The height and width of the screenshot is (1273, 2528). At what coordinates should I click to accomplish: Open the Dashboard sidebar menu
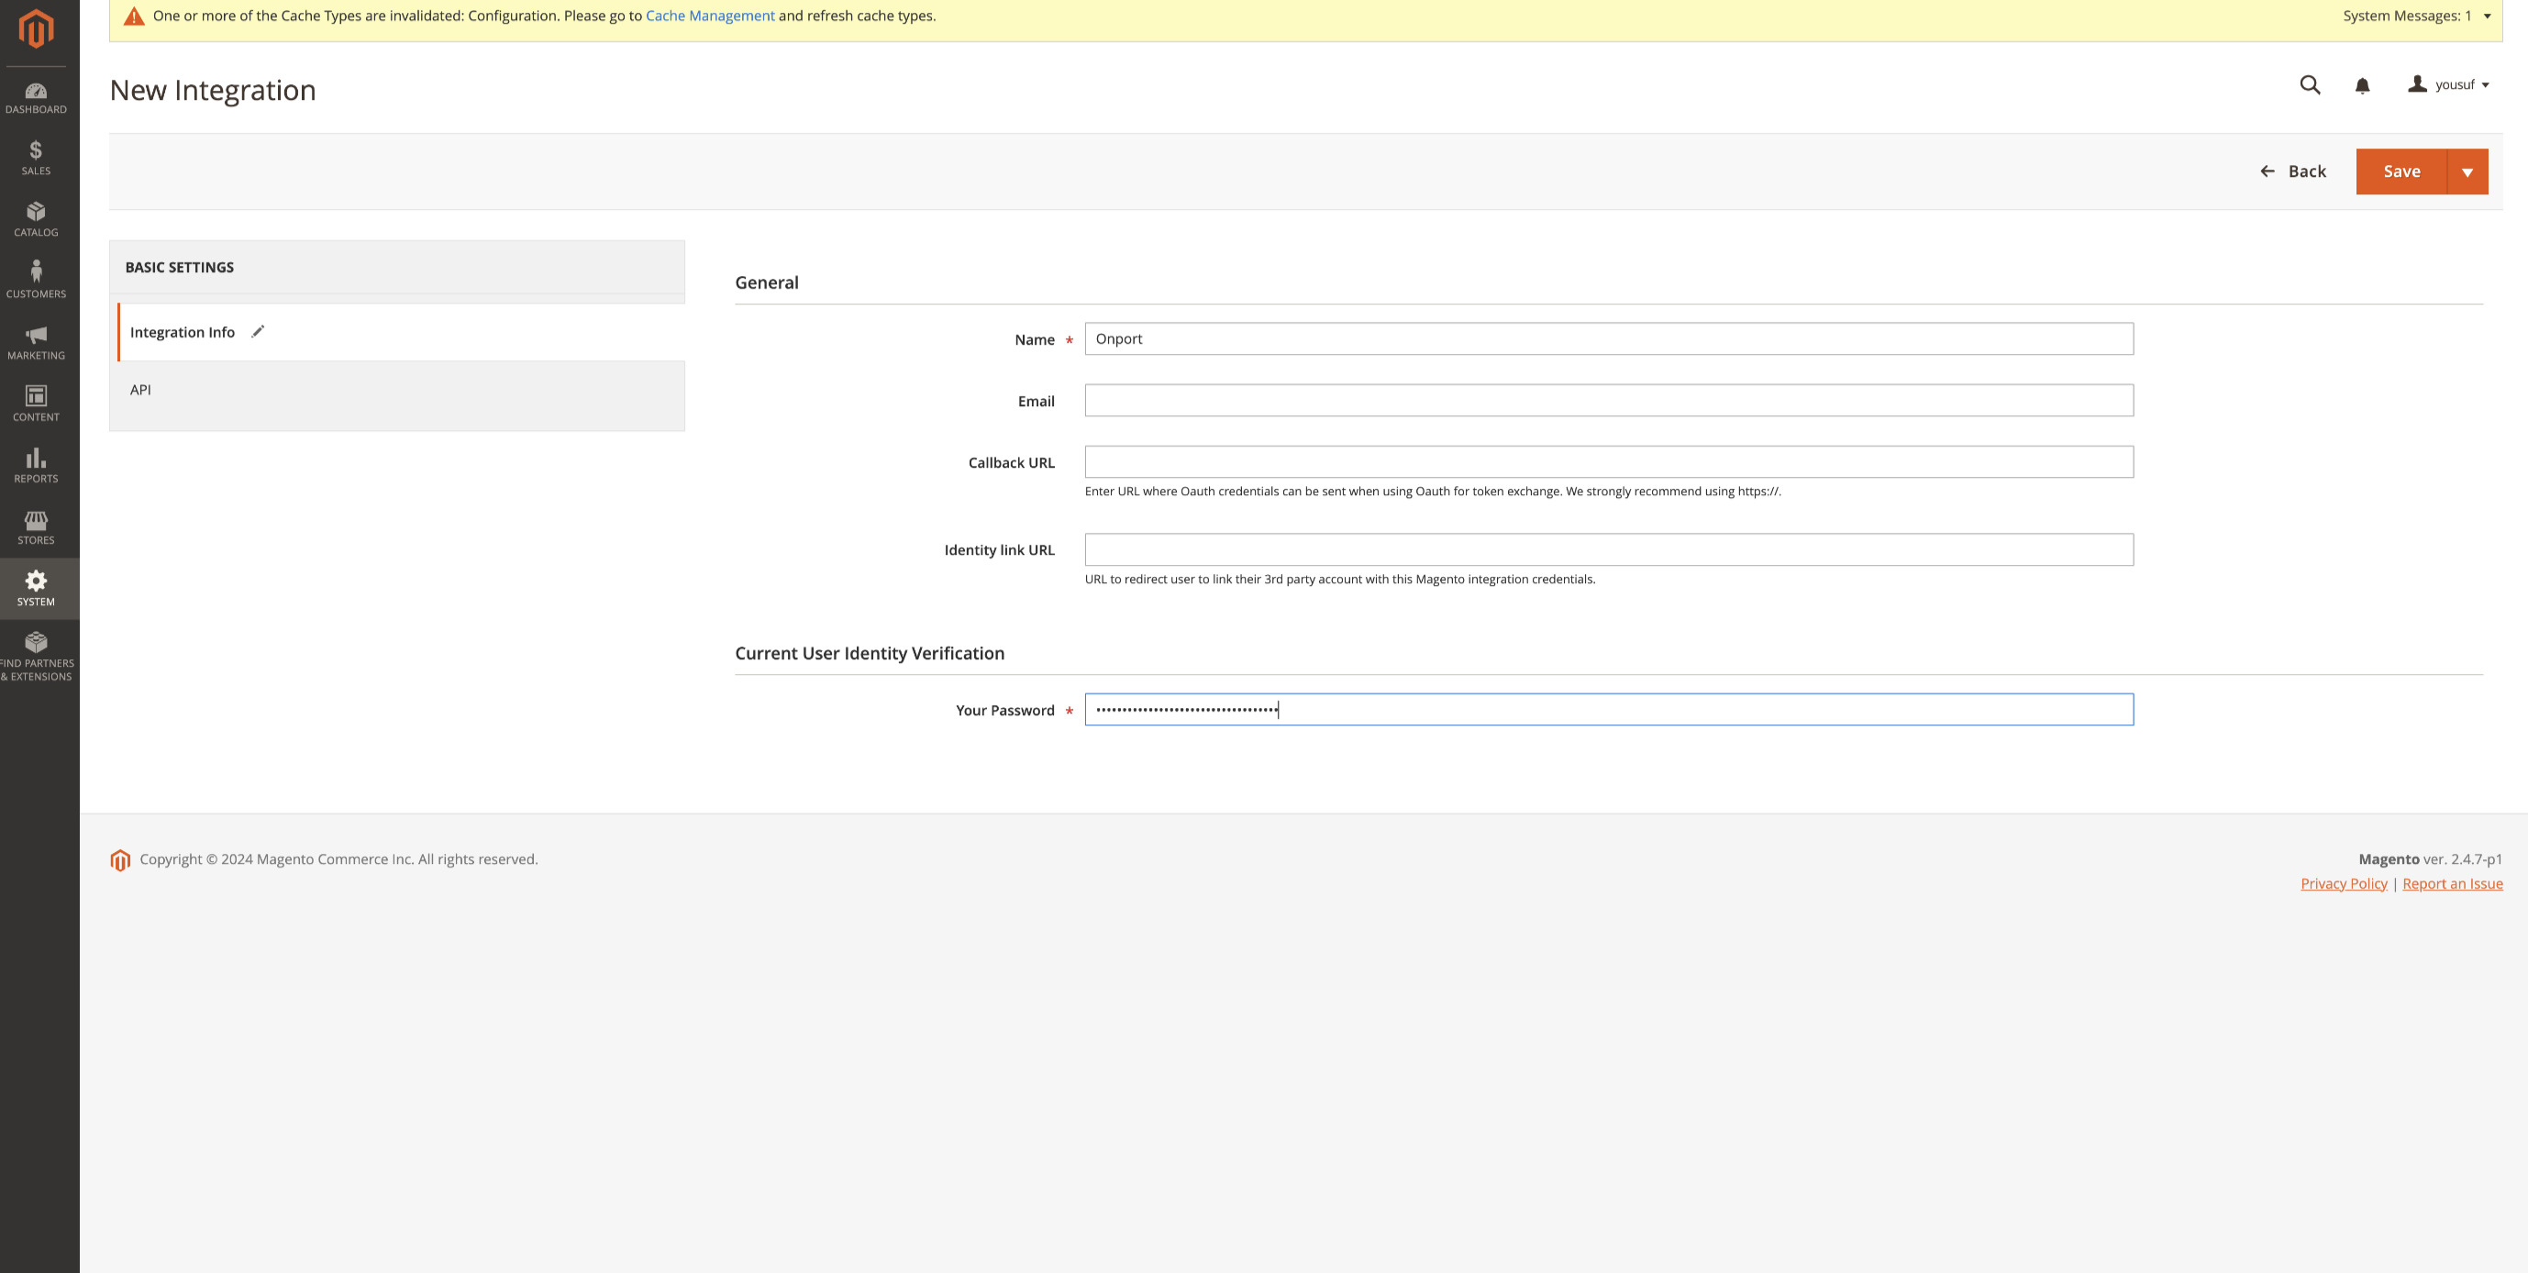(x=37, y=98)
